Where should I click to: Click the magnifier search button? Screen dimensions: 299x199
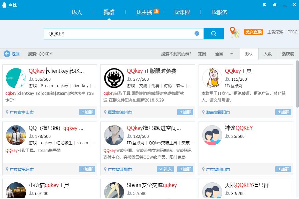tap(214, 33)
